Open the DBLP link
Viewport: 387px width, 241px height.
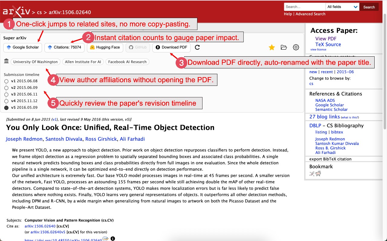click(315, 126)
